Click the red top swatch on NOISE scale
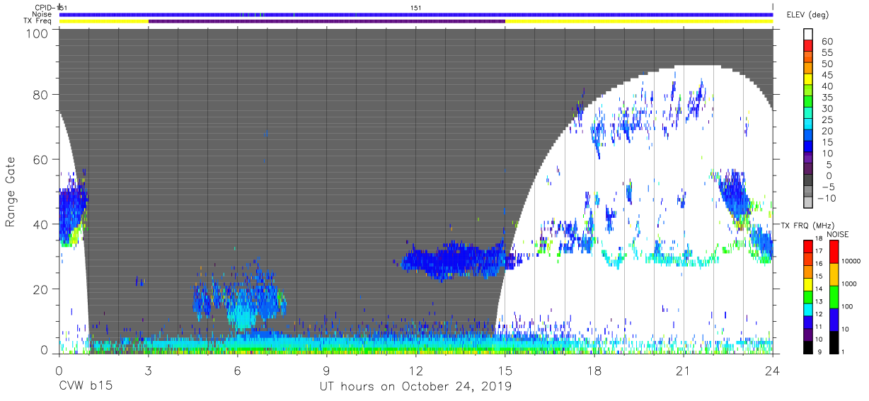 point(834,251)
